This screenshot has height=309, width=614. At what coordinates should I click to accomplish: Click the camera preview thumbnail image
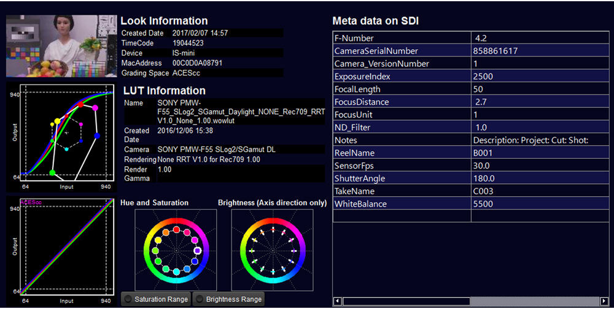pos(61,46)
